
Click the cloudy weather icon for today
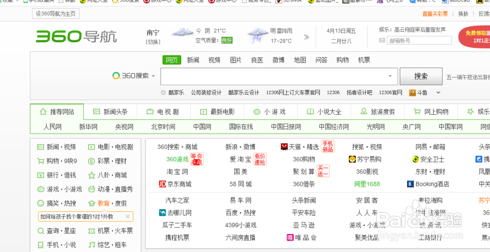182,32
